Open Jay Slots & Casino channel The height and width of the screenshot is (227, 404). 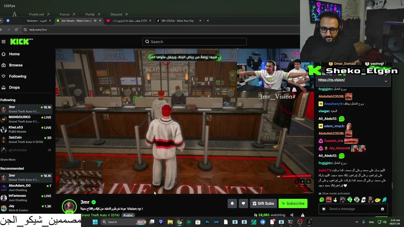coord(26,208)
